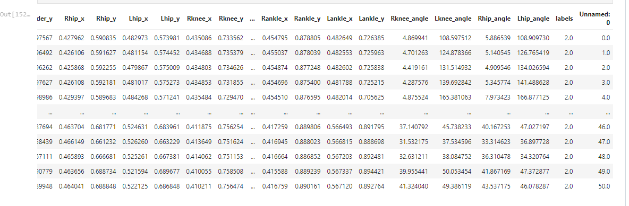Select cell value 0.526260
Screen dimensions: 629x206
coord(135,141)
